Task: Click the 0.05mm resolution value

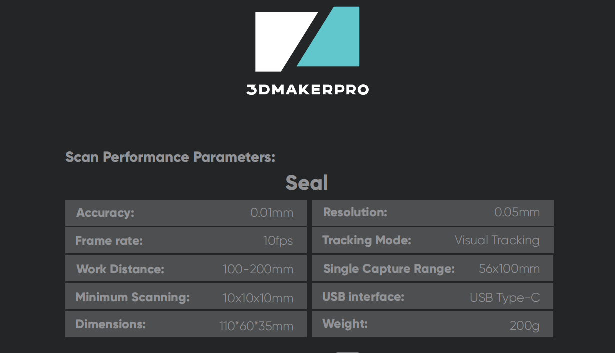Action: coord(517,212)
